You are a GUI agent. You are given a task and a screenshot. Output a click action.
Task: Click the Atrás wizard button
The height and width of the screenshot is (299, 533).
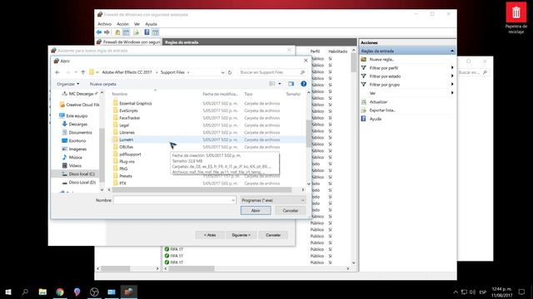(210, 235)
